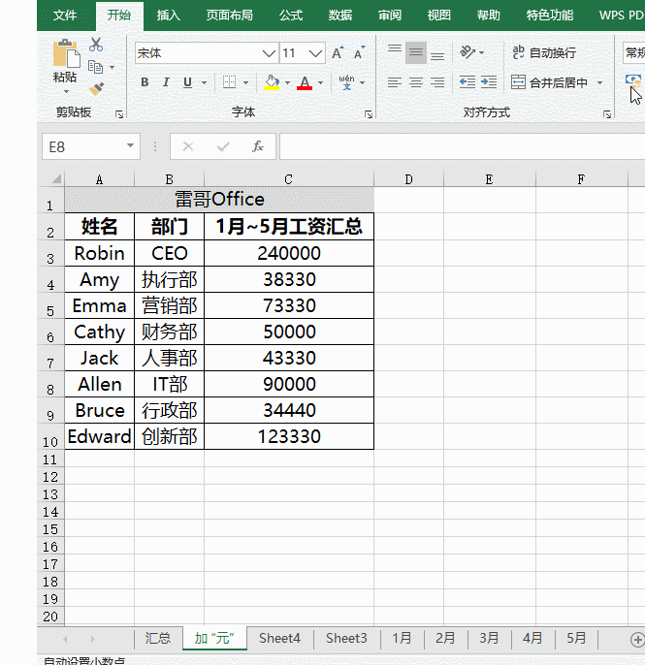645x665 pixels.
Task: Select cell containing 240000
Action: pos(289,253)
